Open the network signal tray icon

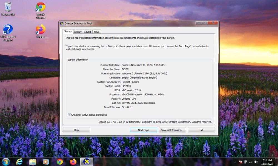251,162
